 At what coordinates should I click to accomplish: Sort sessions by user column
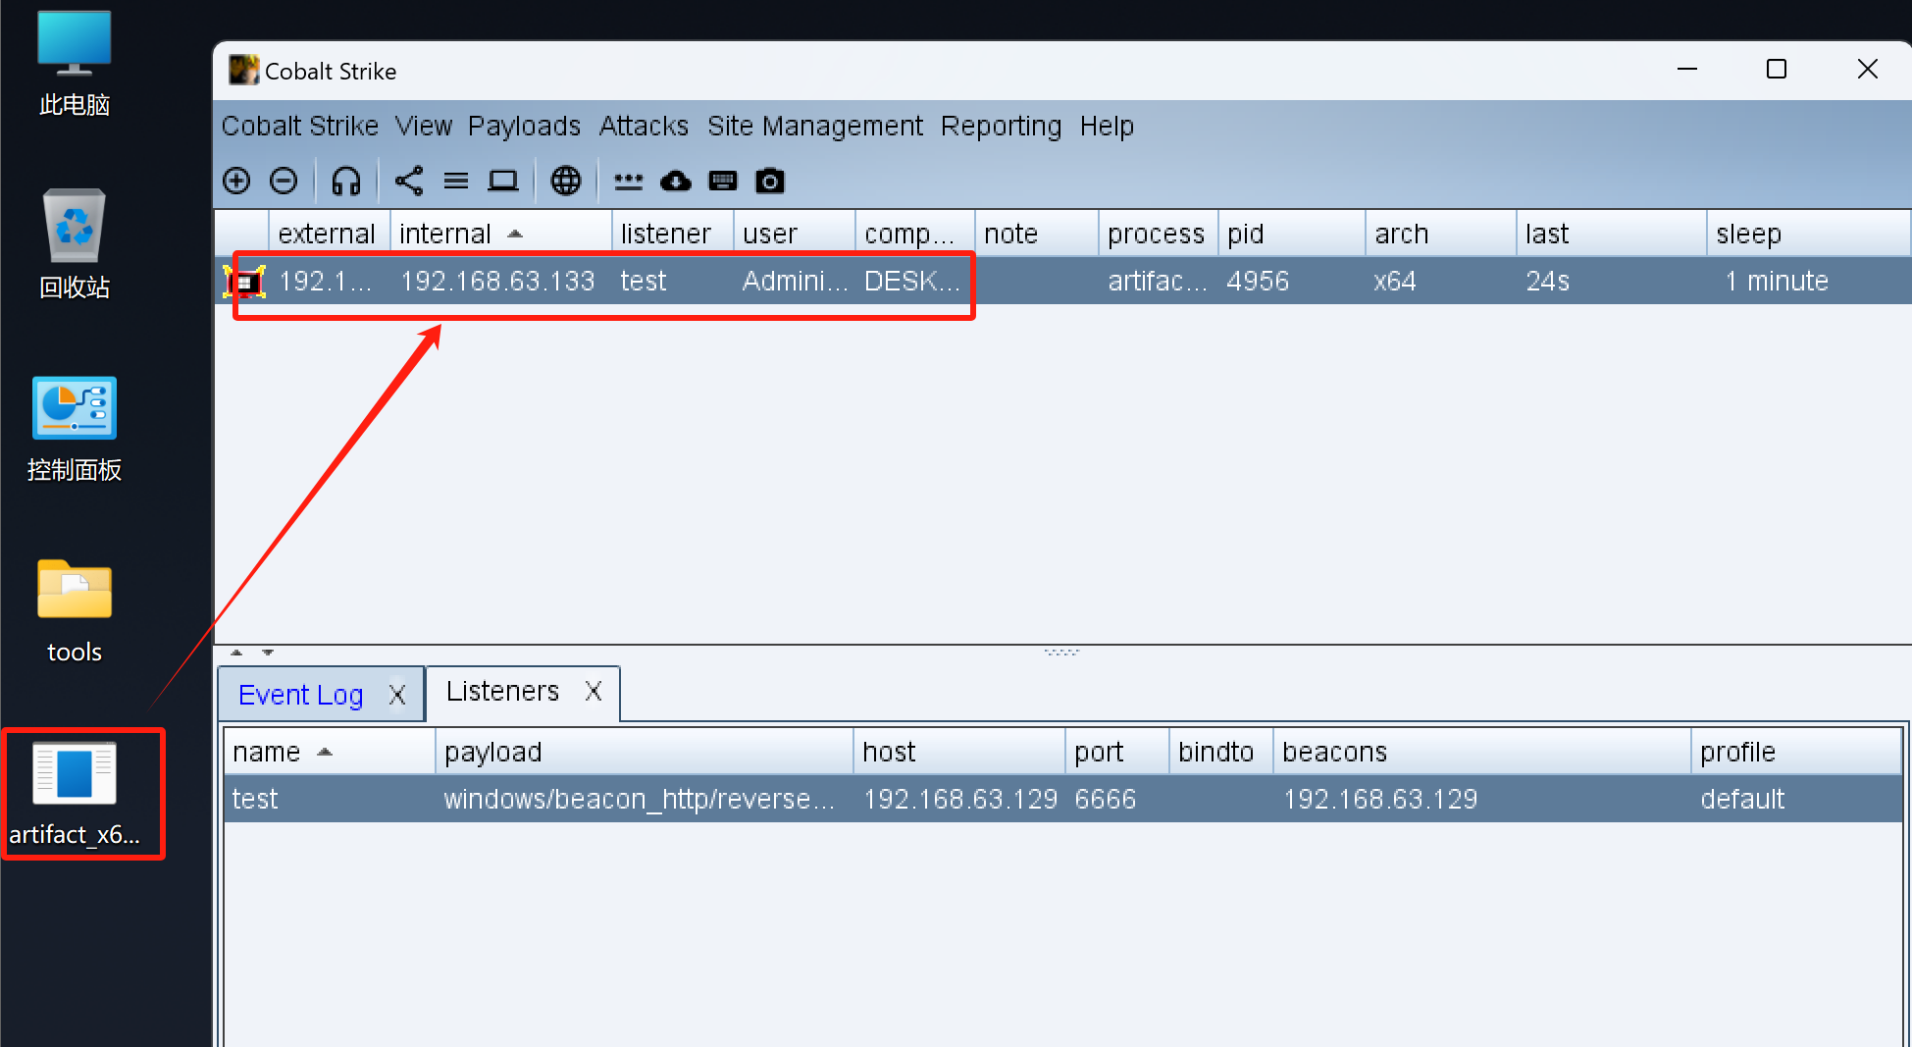pyautogui.click(x=794, y=234)
